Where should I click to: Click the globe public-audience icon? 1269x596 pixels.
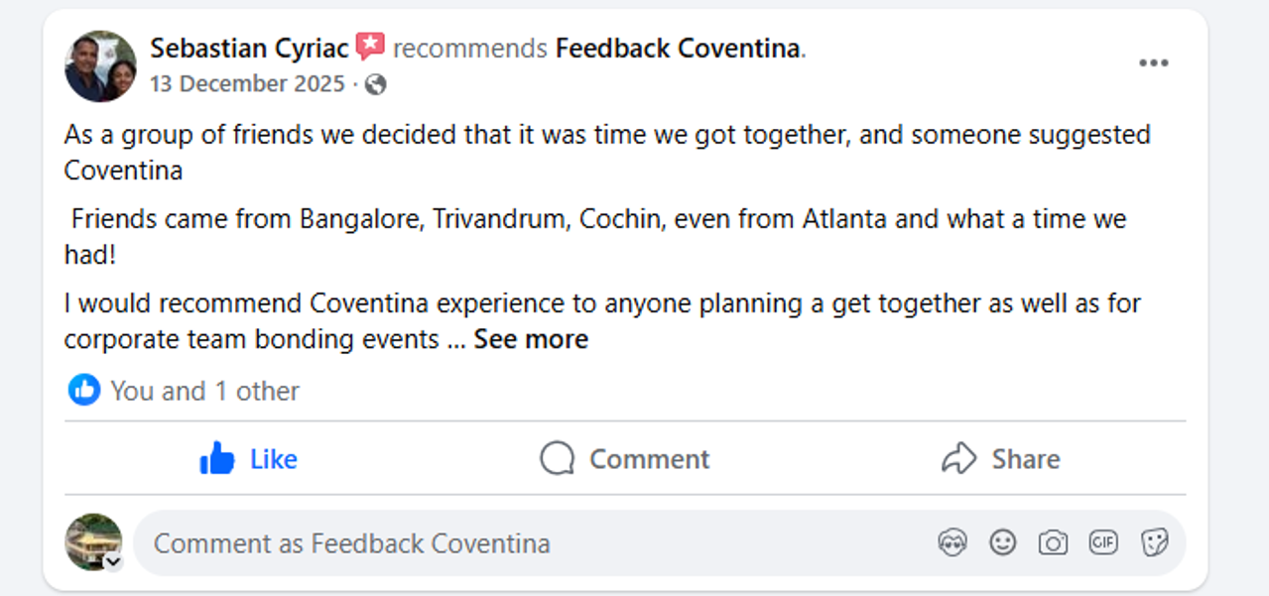[375, 85]
